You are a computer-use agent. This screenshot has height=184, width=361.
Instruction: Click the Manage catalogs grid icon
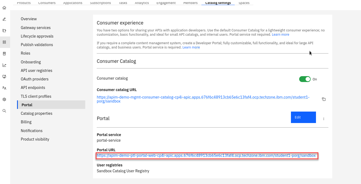coord(4,42)
